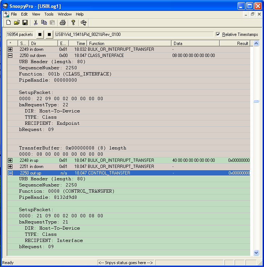Click setup packet '21 09 00 02' line

point(61,216)
